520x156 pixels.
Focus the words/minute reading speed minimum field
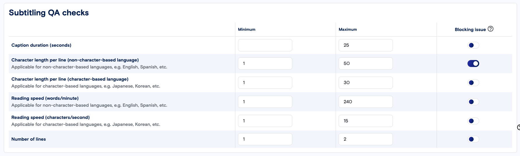[x=265, y=102]
